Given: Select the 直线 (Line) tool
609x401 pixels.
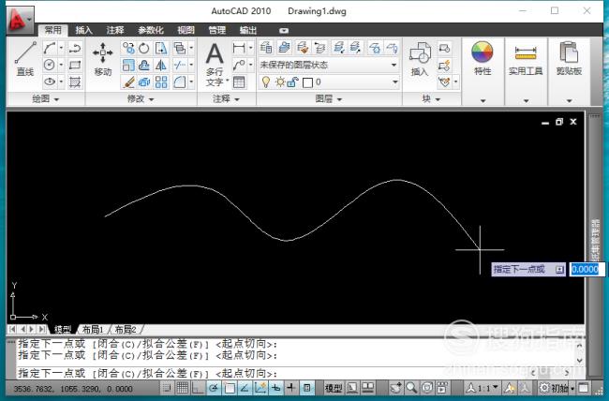Looking at the screenshot, I should click(25, 58).
